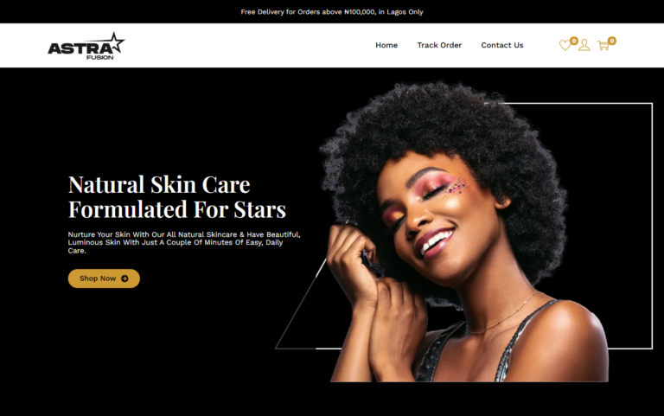Click the wishlist count badge
Screen dimensions: 664x416
click(574, 41)
